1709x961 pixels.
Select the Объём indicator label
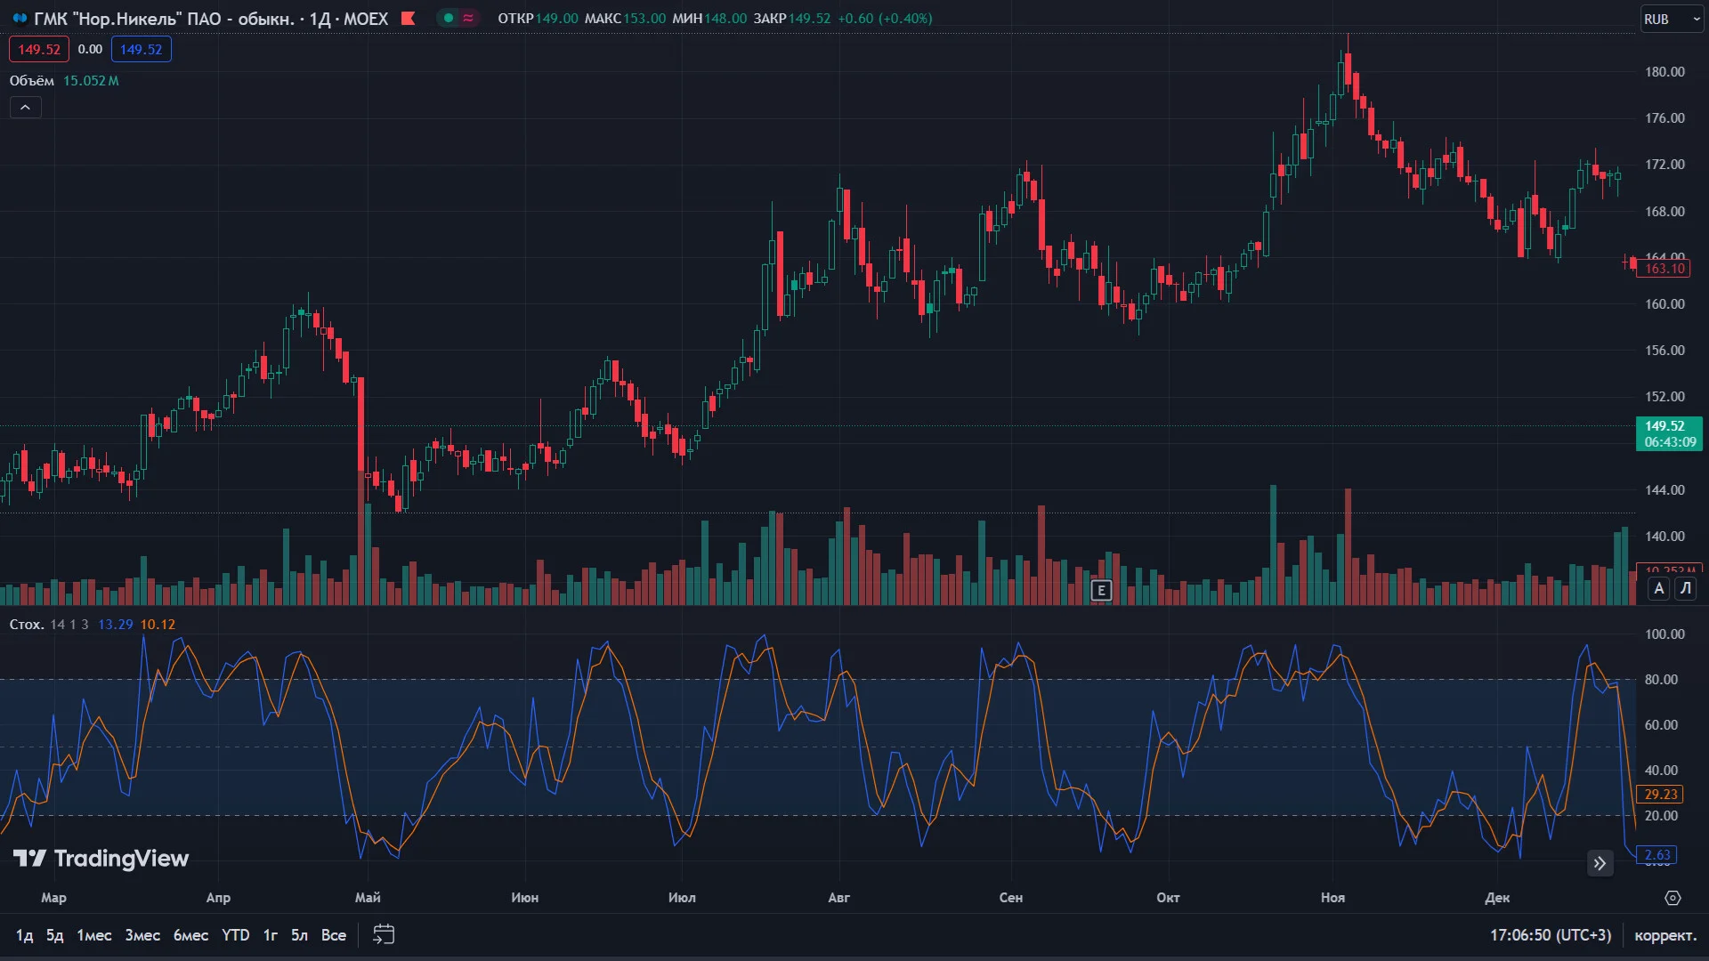[32, 81]
